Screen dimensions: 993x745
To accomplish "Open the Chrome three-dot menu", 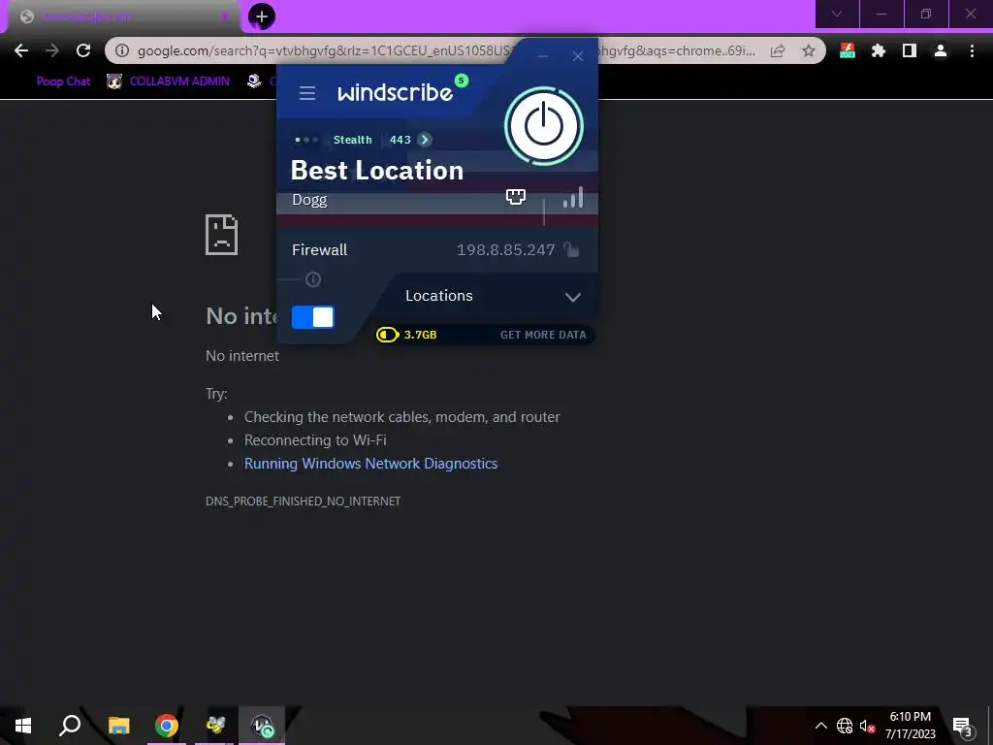I will [x=972, y=50].
